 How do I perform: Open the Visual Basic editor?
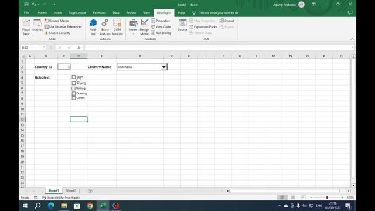click(x=26, y=28)
